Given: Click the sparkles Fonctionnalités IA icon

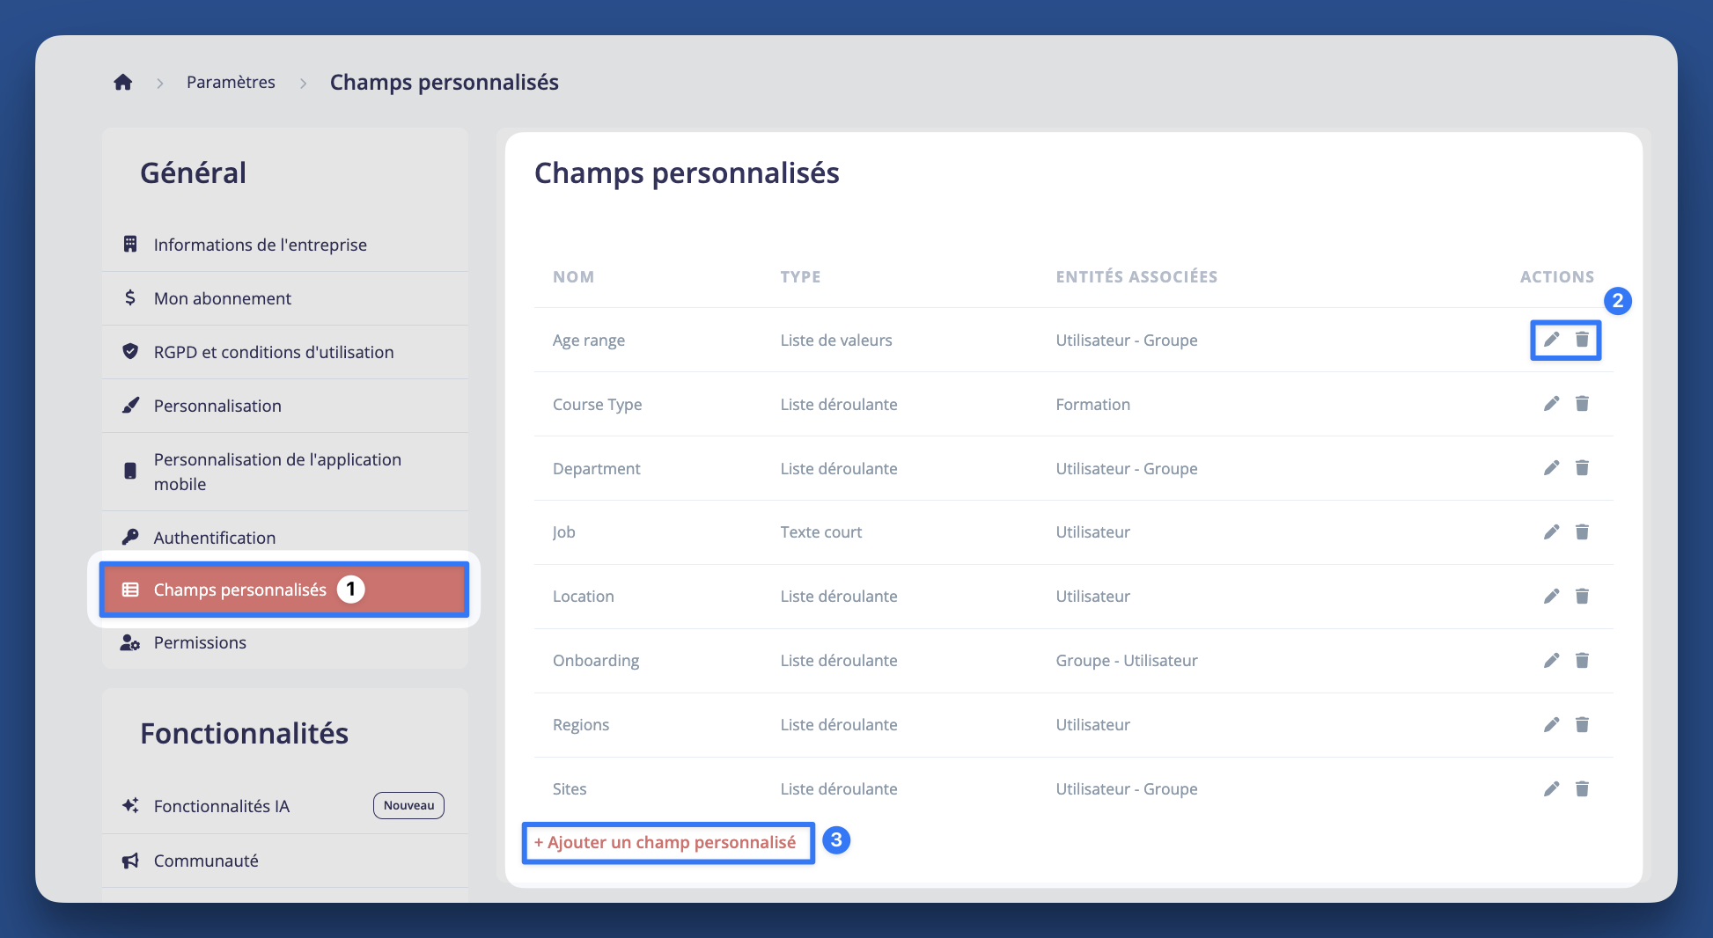Looking at the screenshot, I should pyautogui.click(x=130, y=805).
